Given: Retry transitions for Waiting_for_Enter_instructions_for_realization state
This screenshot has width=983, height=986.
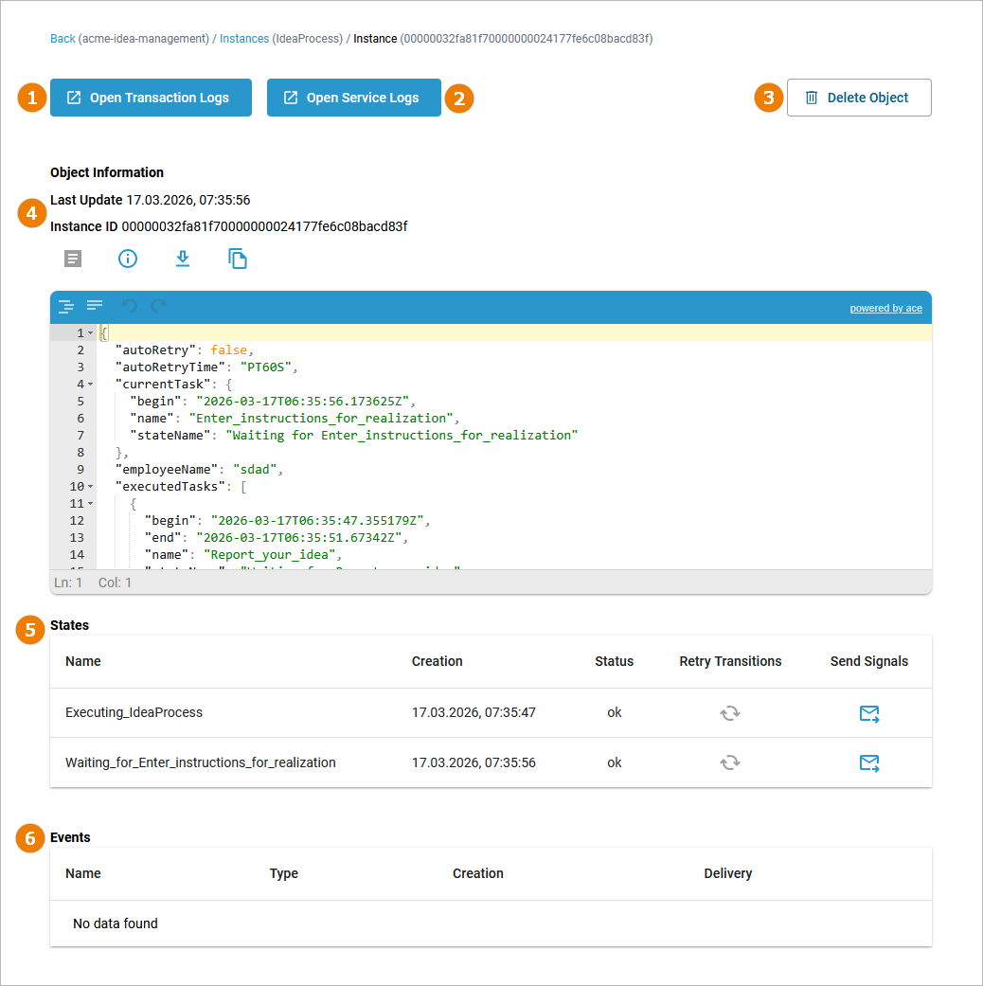Looking at the screenshot, I should coord(729,762).
